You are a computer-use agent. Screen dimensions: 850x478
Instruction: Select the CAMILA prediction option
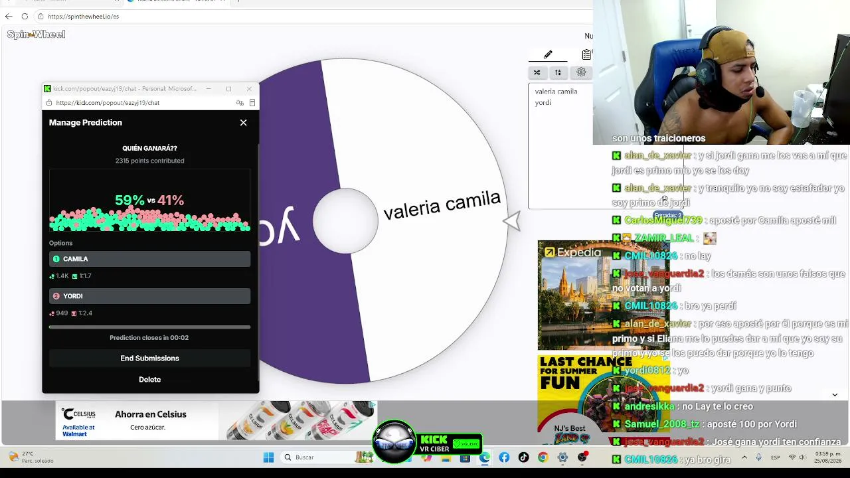(149, 259)
